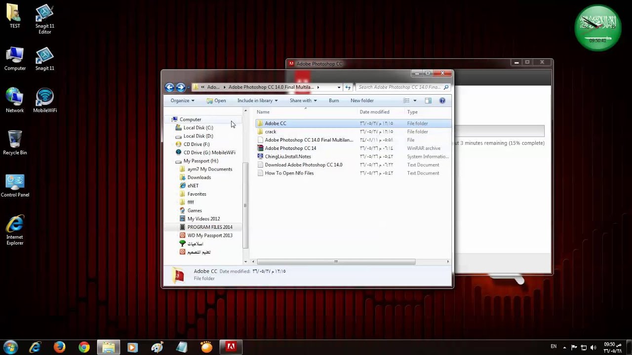Select CD Drive (G:) MobileWiFi
The width and height of the screenshot is (632, 355).
tap(209, 153)
